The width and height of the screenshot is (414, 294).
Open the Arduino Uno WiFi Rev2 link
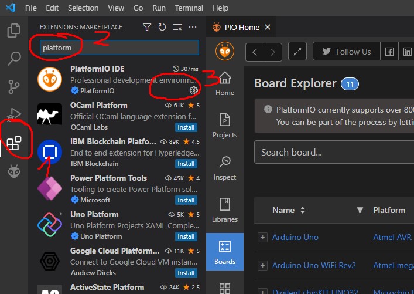pos(314,265)
